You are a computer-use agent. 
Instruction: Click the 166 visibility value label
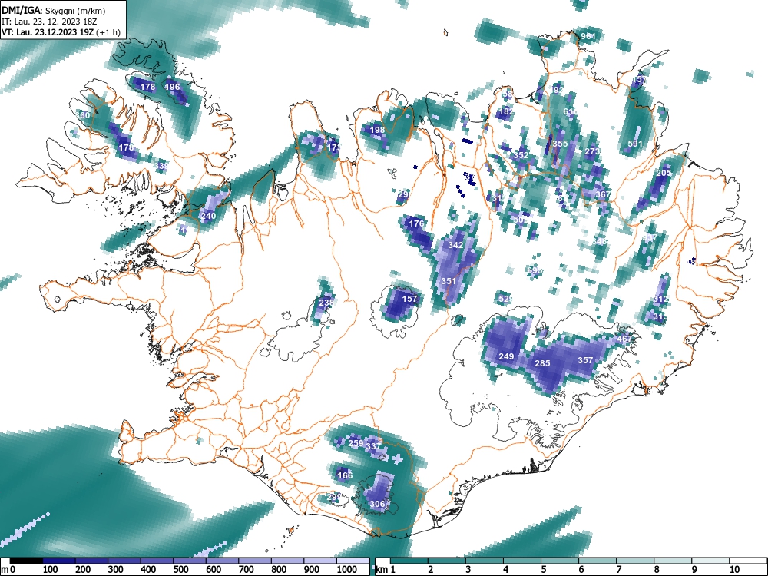345,475
